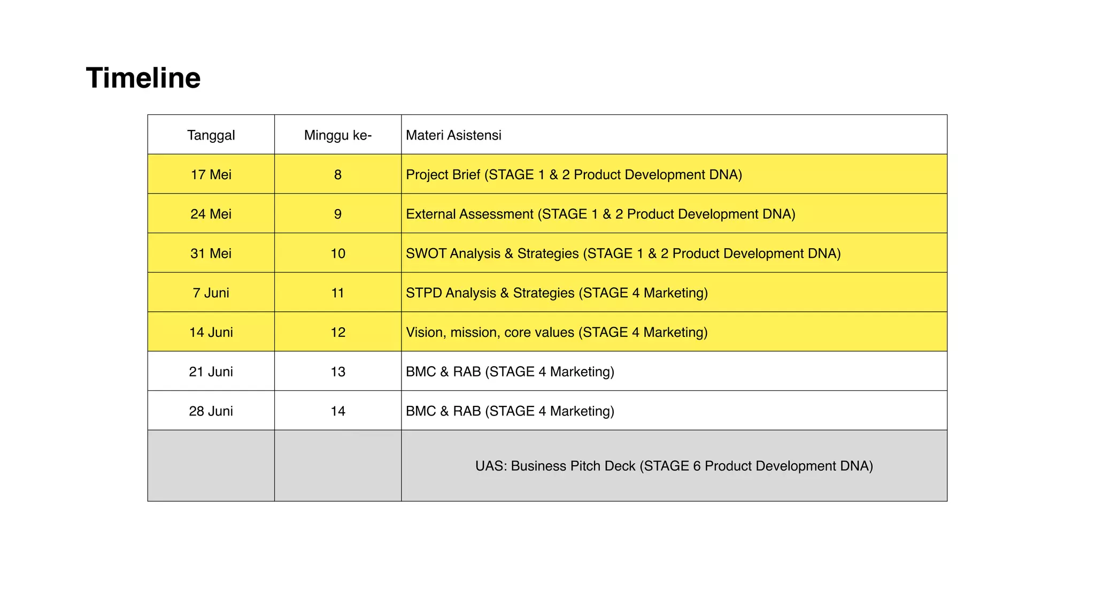Image resolution: width=1095 pixels, height=616 pixels.
Task: Select week number 8 cell
Action: 338,174
